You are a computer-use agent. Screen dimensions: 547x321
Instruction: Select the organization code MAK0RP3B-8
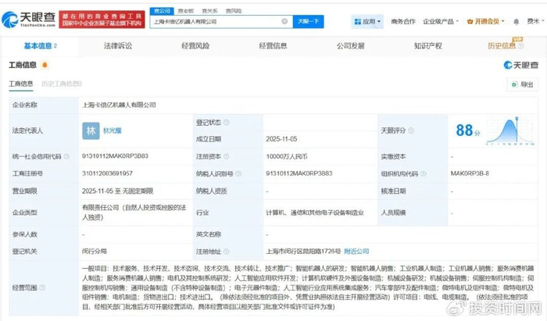pos(470,173)
